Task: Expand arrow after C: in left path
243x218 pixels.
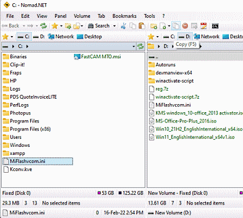Action: 27,46
